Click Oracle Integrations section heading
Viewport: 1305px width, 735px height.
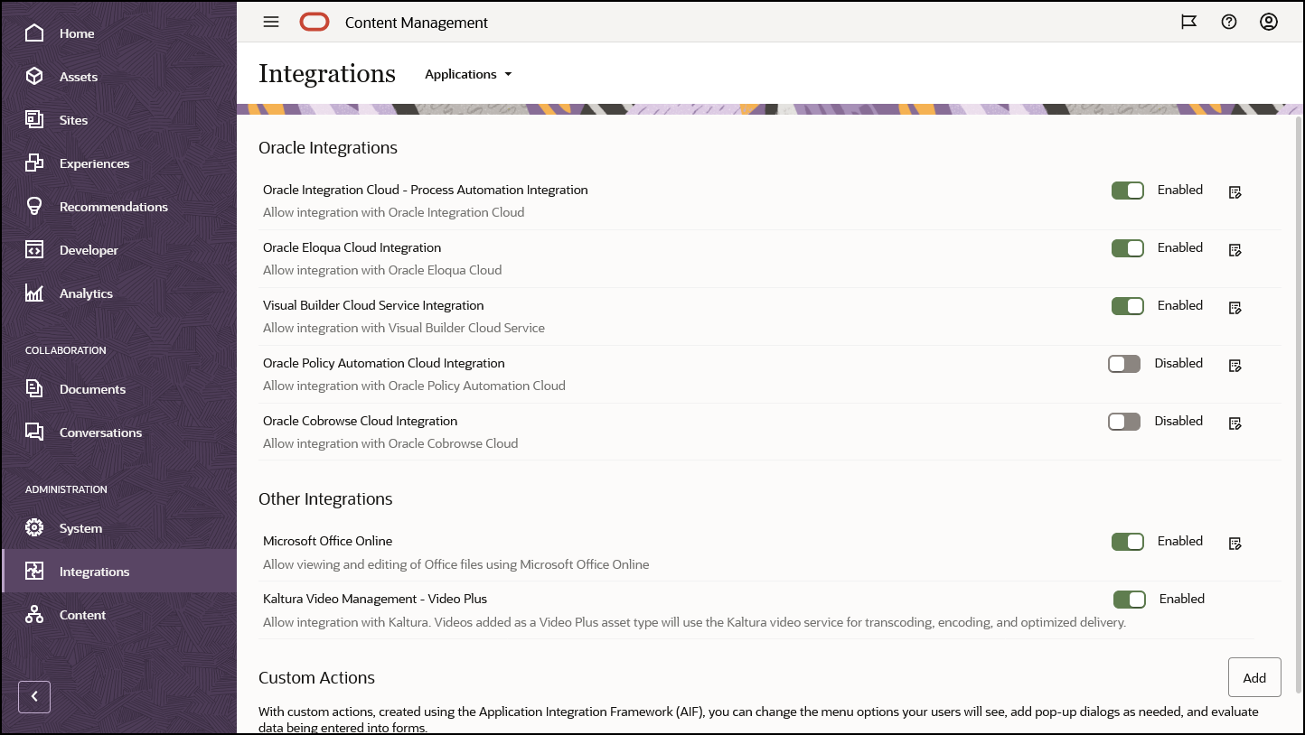(328, 147)
